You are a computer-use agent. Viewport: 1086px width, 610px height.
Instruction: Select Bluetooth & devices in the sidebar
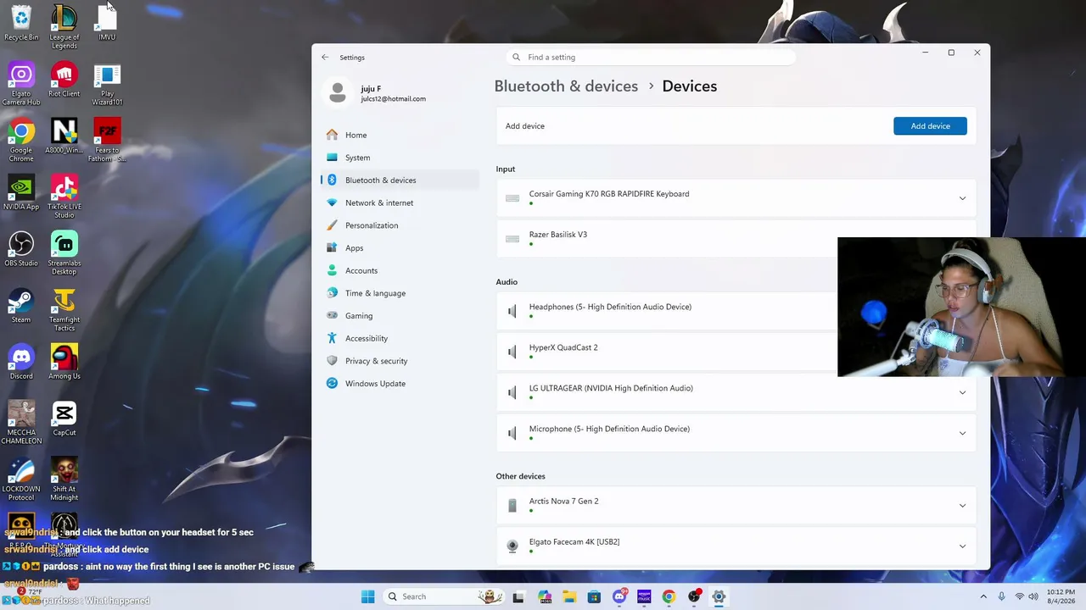pos(400,180)
